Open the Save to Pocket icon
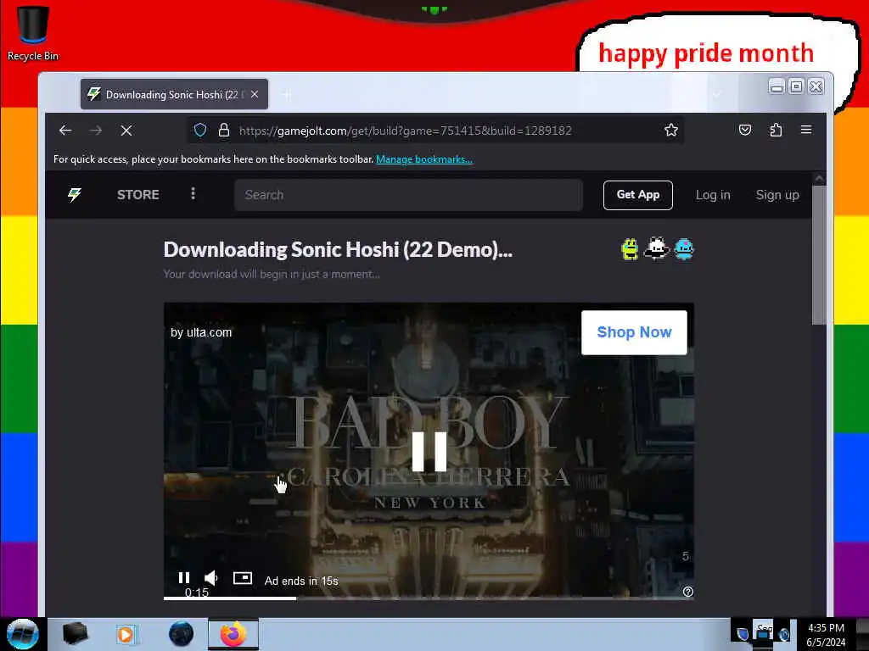 (745, 130)
